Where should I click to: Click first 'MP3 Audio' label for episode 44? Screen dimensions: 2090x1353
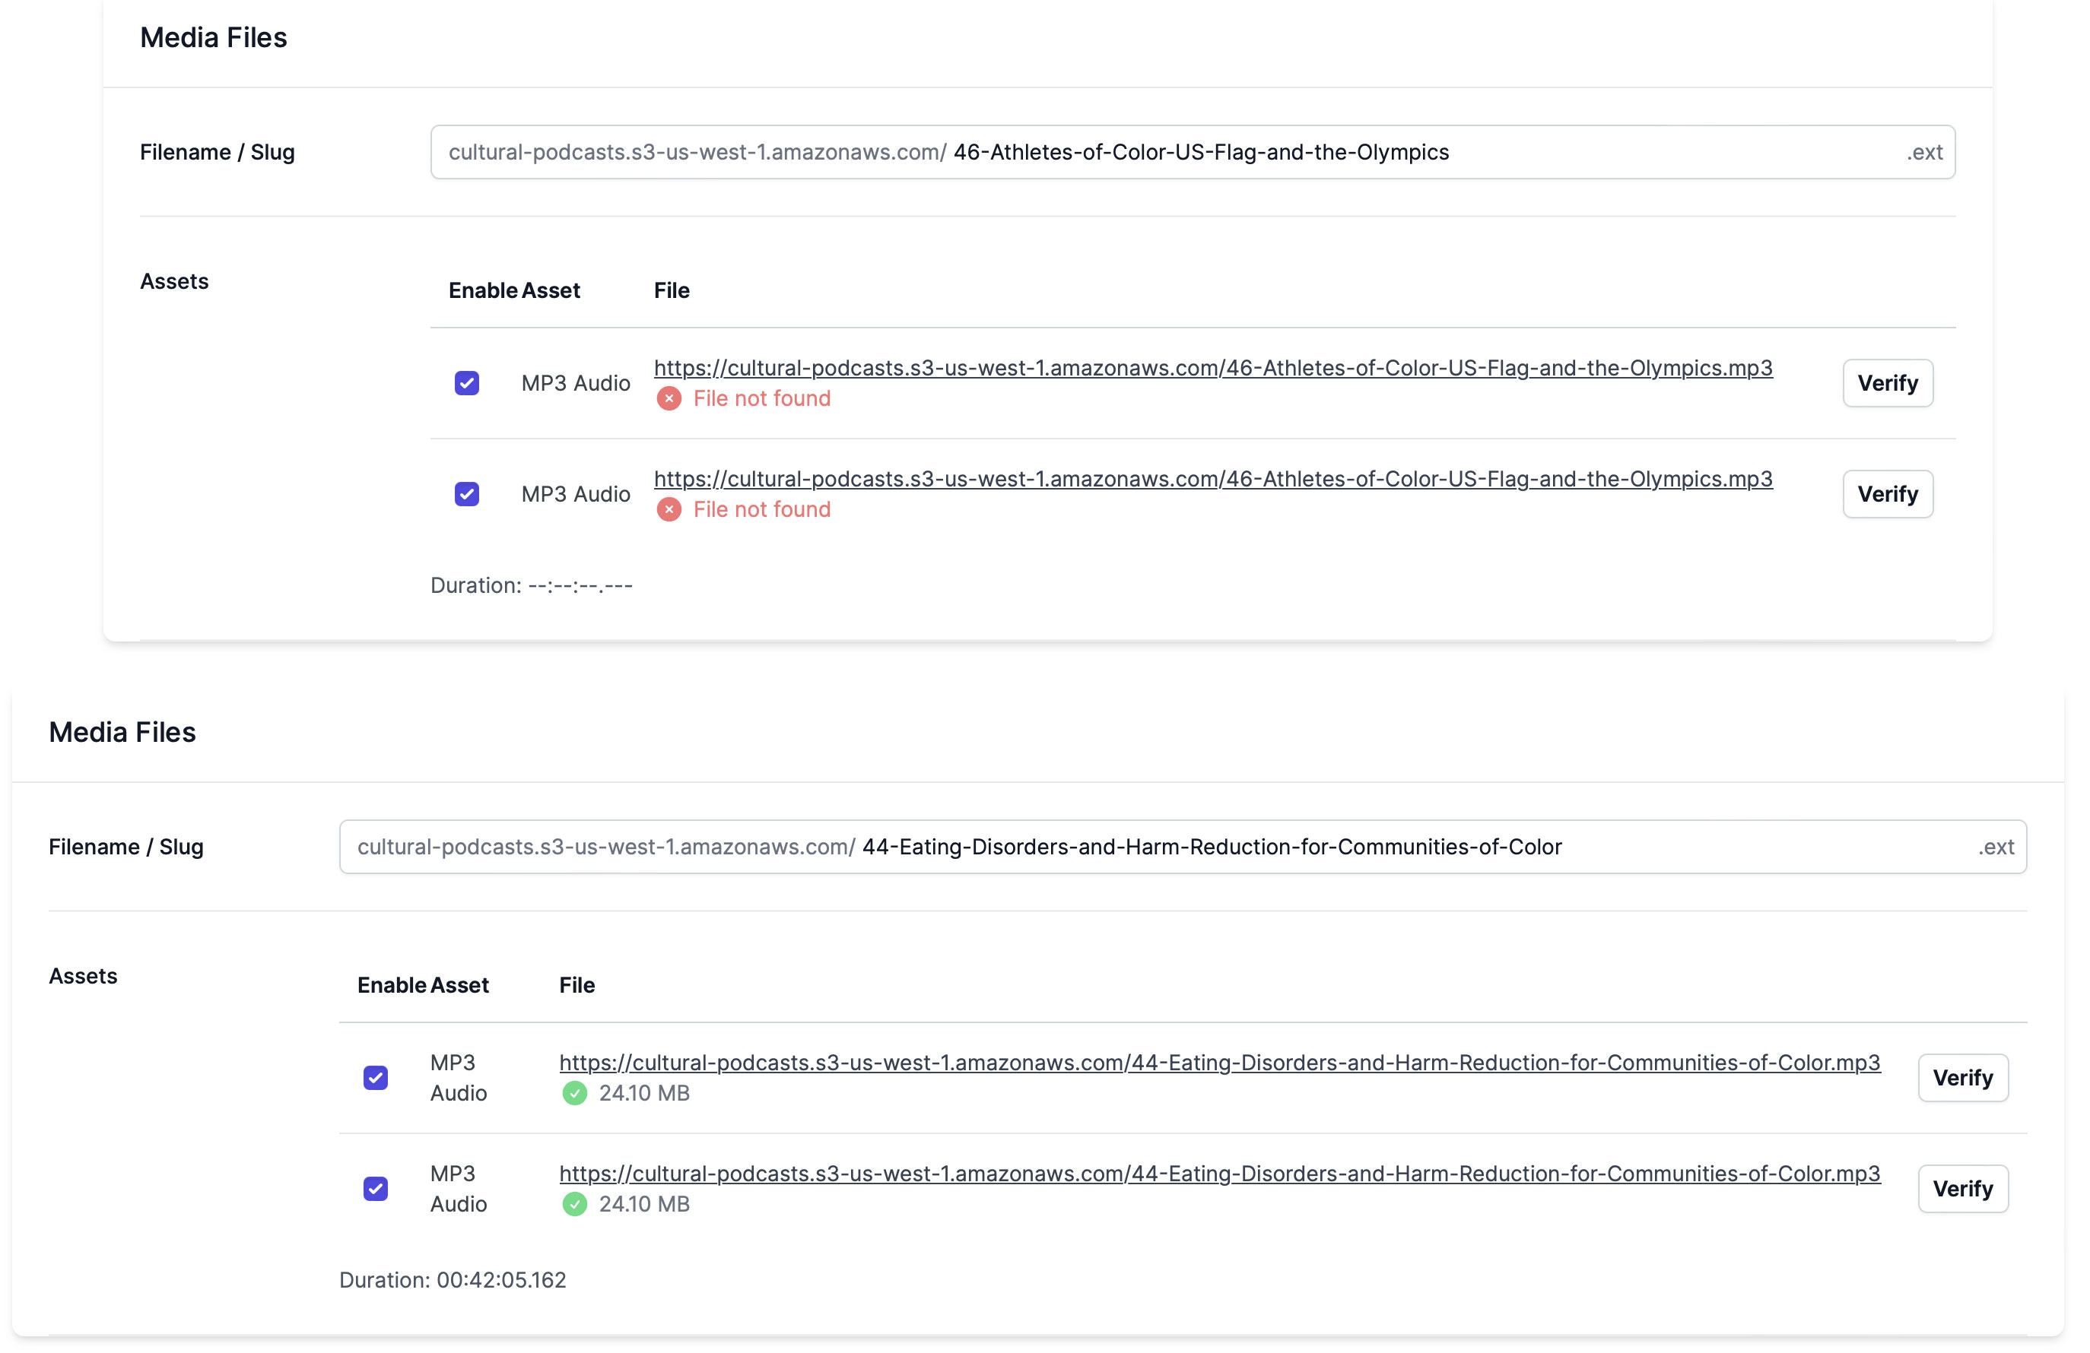click(x=459, y=1078)
